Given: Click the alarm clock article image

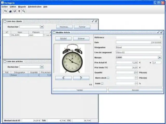Looking at the screenshot, I should click(72, 59).
